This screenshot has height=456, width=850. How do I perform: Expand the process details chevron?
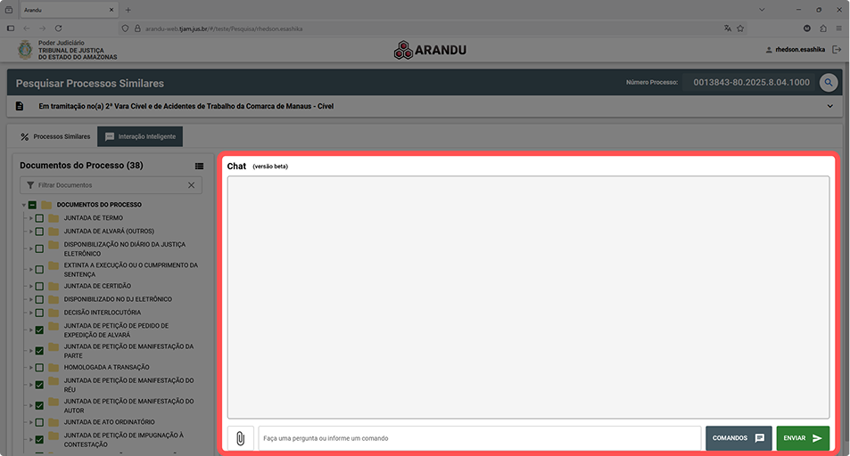click(x=829, y=107)
